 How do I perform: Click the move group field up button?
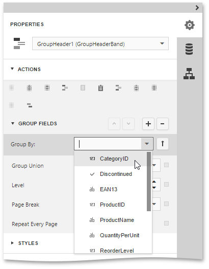114,124
